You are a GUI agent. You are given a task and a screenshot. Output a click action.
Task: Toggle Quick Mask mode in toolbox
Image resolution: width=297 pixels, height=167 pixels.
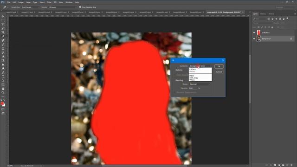pyautogui.click(x=3, y=109)
